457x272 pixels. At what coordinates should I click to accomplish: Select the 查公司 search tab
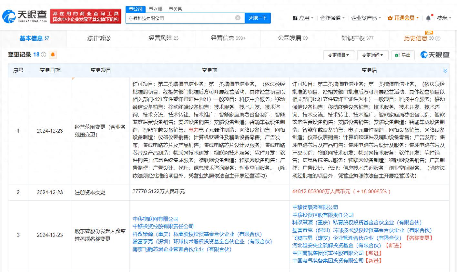pyautogui.click(x=136, y=9)
